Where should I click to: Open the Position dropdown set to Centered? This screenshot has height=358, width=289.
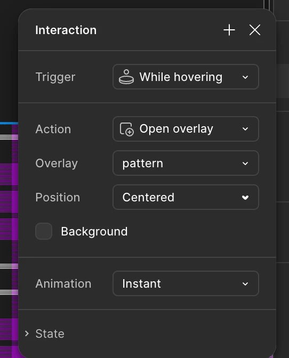[x=186, y=197]
